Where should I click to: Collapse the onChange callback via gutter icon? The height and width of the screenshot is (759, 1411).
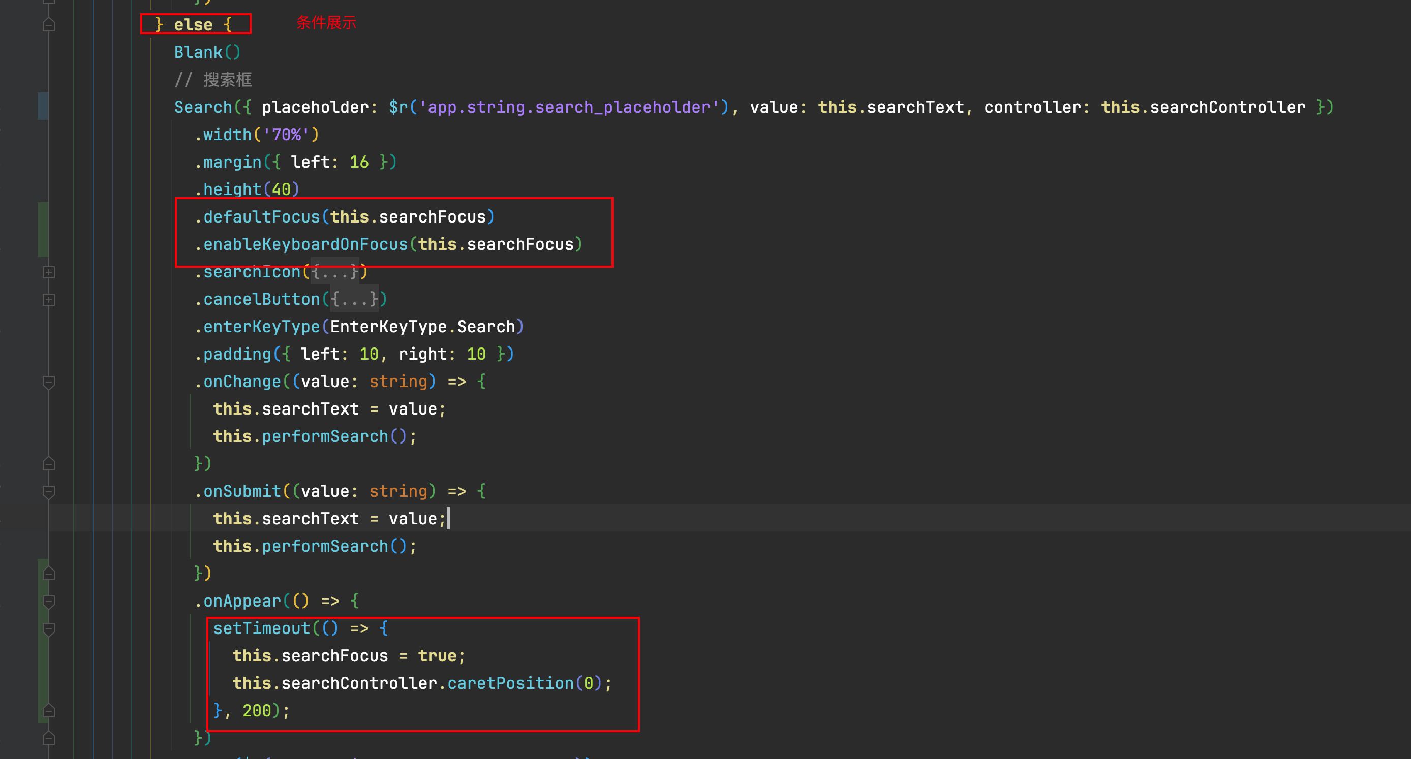click(49, 382)
